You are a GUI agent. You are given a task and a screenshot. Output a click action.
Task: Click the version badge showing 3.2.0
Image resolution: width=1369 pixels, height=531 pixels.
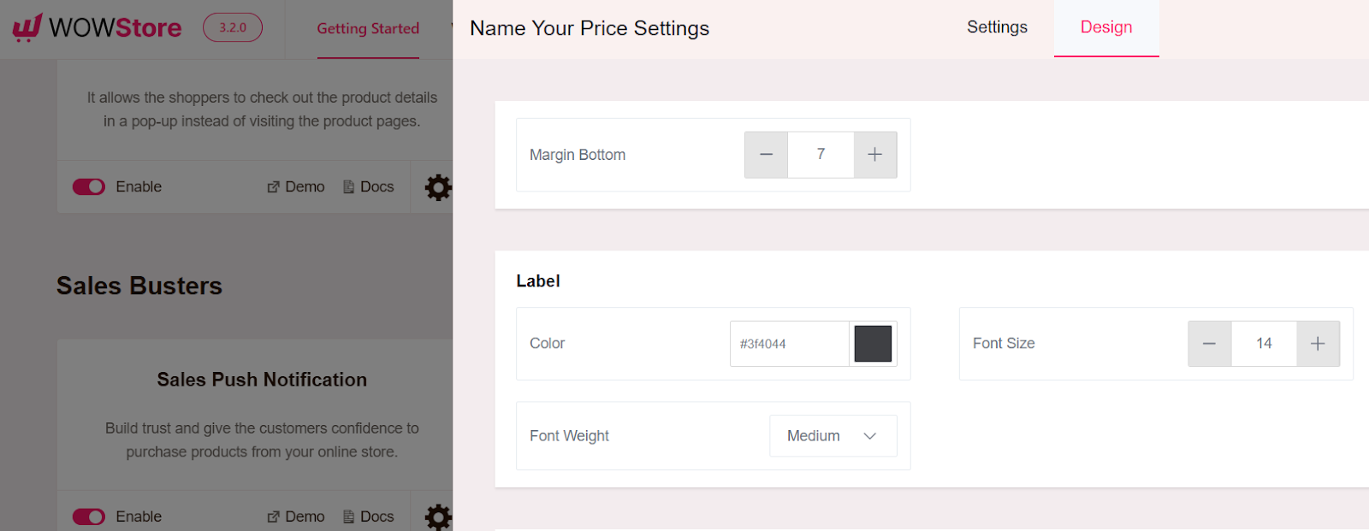[232, 27]
